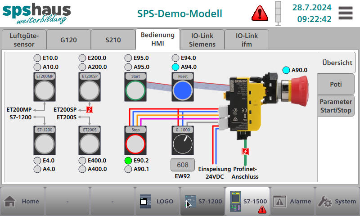Image resolution: width=360 pixels, height=216 pixels.
Task: Click the E4.0 indicator lamp
Action: coord(37,161)
